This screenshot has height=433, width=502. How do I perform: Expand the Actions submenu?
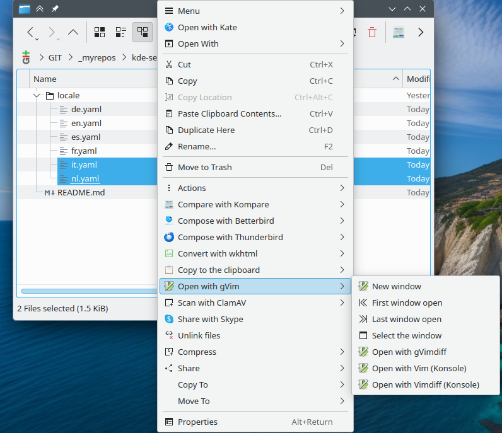tap(255, 188)
